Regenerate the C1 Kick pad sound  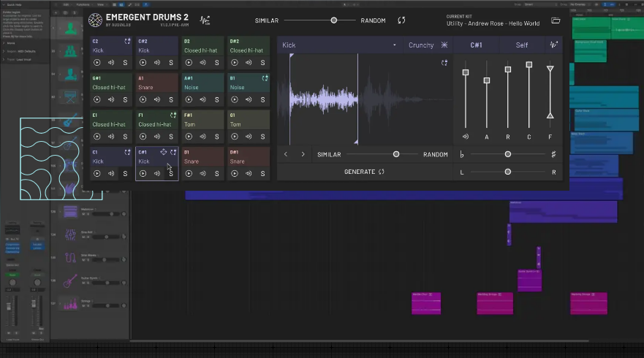coord(127,152)
